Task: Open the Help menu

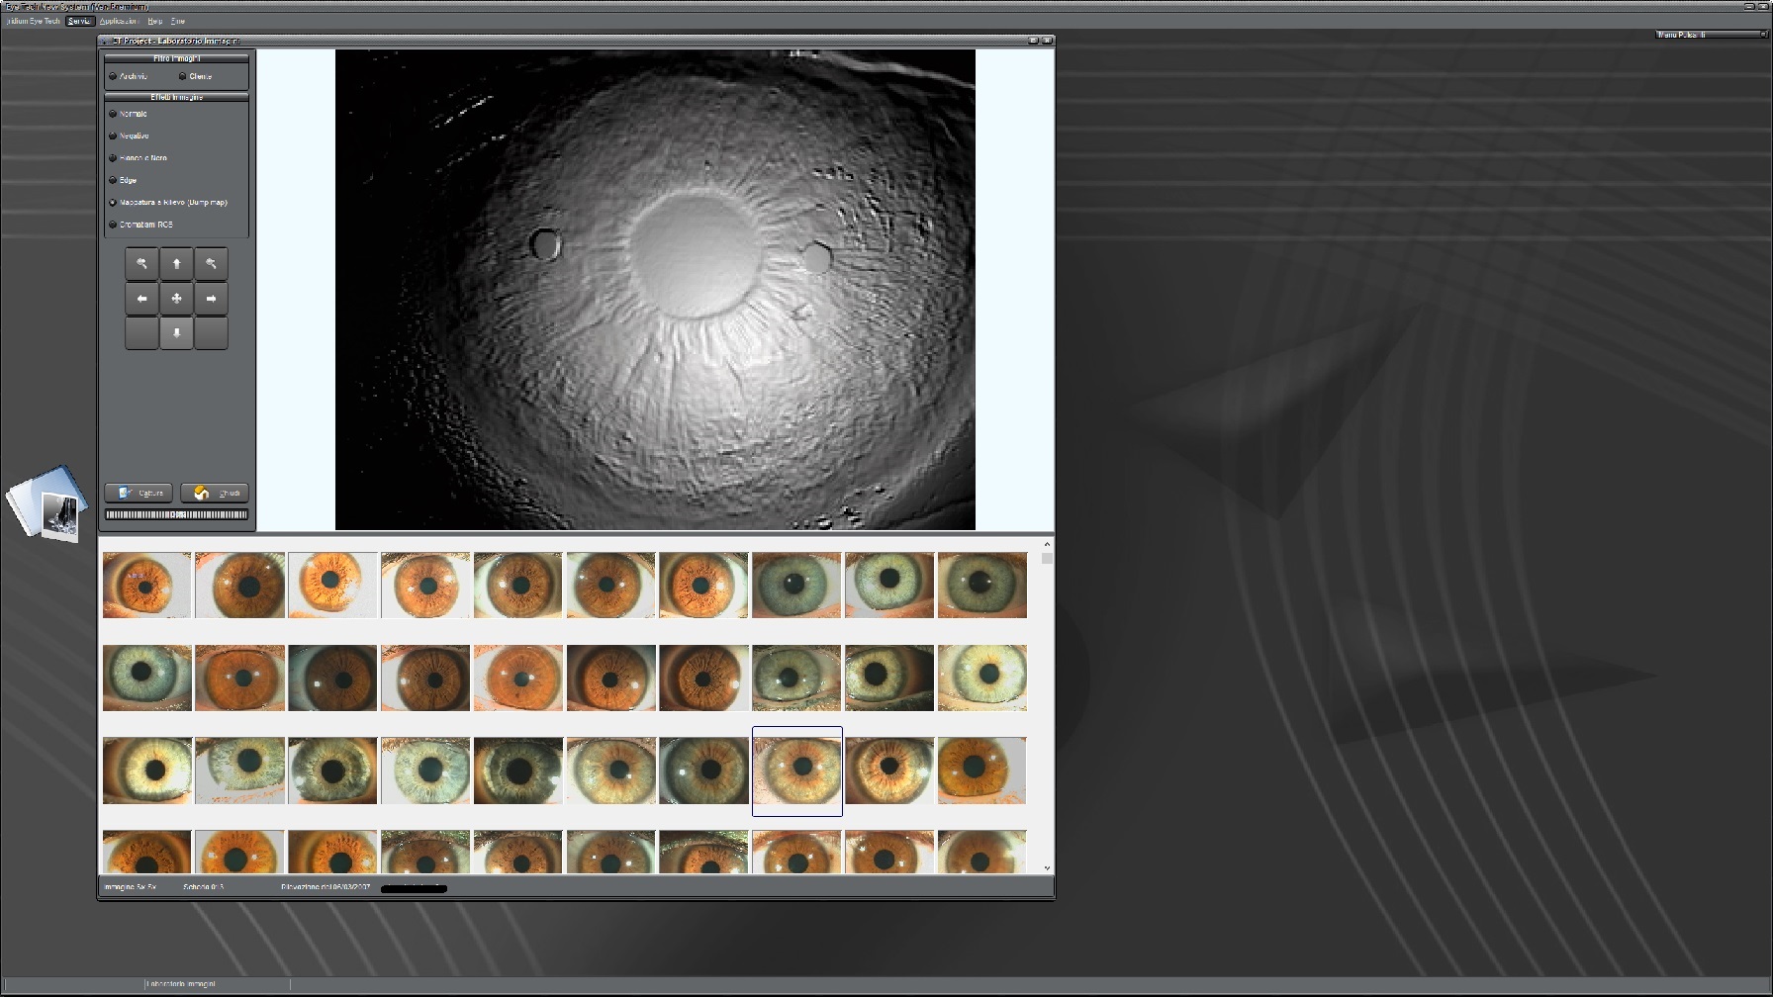Action: 155,21
